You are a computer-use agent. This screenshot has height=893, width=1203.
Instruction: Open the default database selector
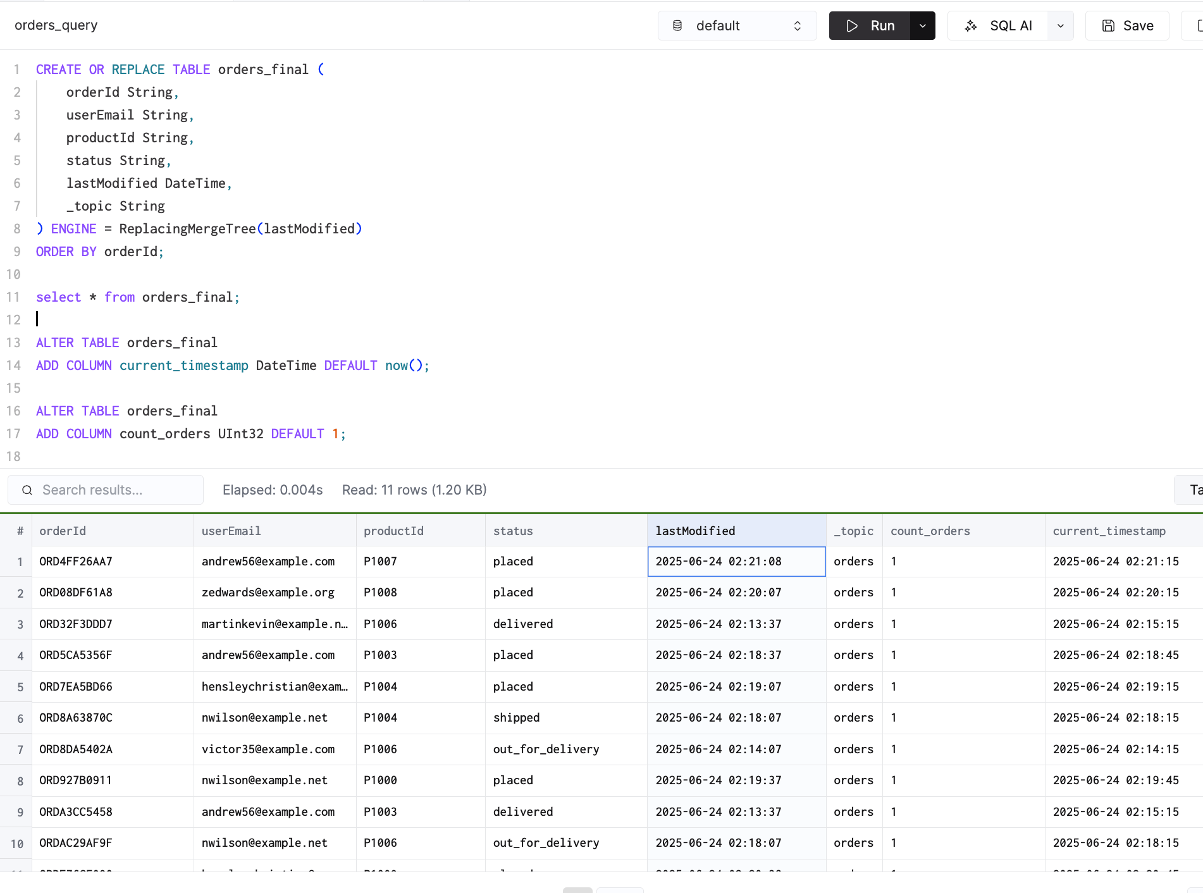pyautogui.click(x=737, y=26)
